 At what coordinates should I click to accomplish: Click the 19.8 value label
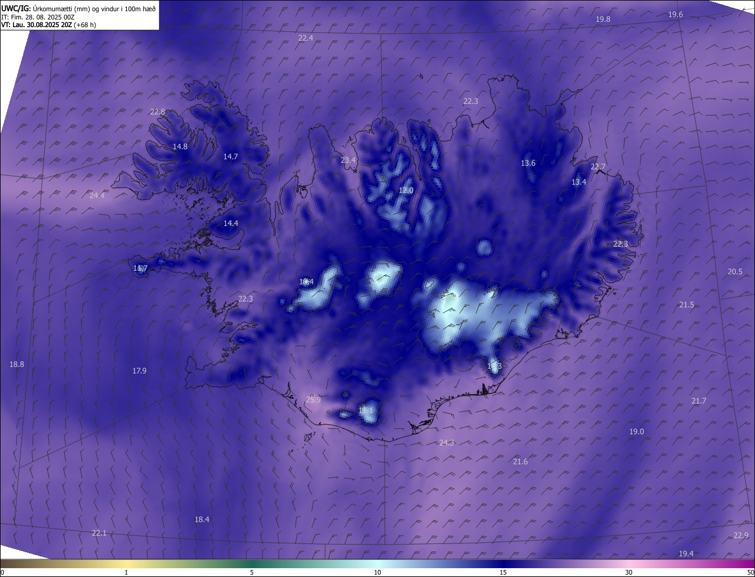[x=603, y=19]
